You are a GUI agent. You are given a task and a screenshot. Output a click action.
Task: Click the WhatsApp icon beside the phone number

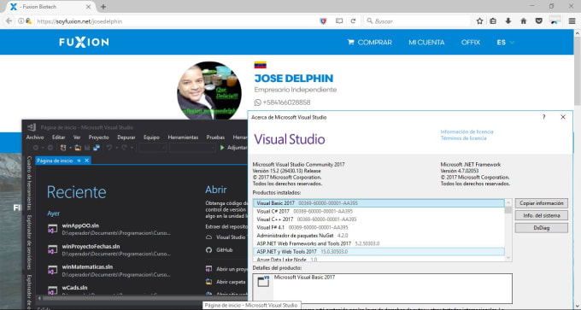point(258,102)
